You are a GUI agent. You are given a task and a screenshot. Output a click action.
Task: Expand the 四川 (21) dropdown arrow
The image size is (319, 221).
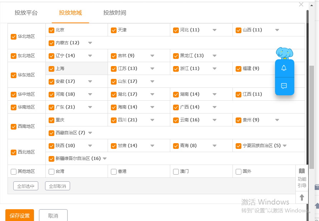(152, 120)
